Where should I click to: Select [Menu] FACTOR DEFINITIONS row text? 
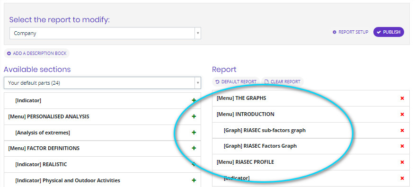pos(44,148)
